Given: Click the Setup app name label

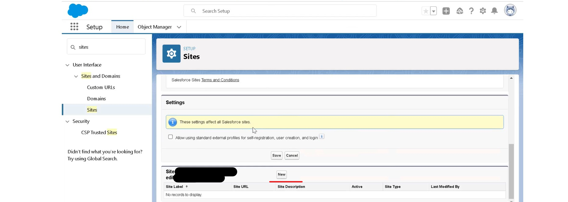Looking at the screenshot, I should tap(94, 27).
